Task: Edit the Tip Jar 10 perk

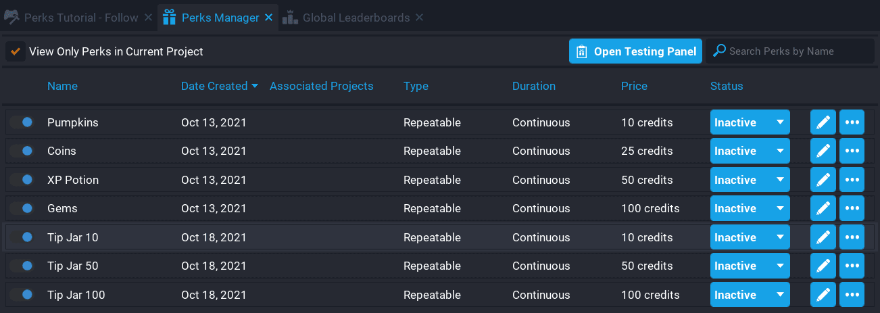Action: coord(823,237)
